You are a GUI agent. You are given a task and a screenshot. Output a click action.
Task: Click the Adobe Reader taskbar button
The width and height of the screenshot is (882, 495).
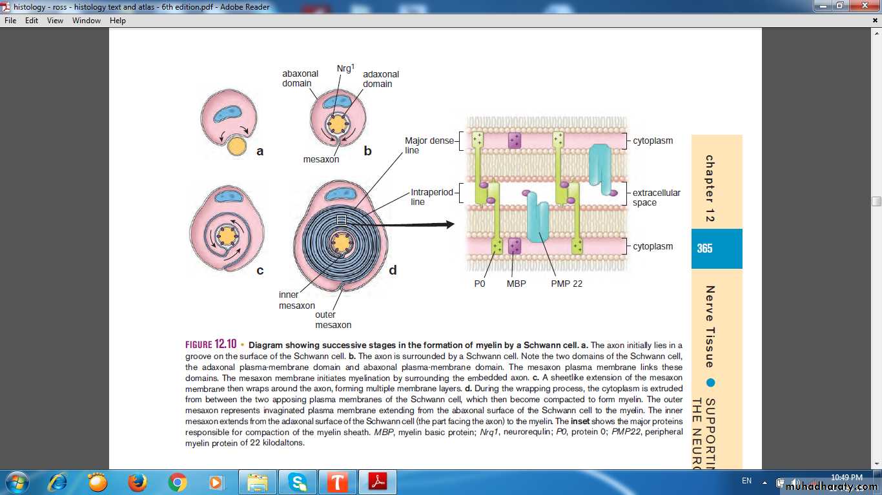[x=378, y=482]
